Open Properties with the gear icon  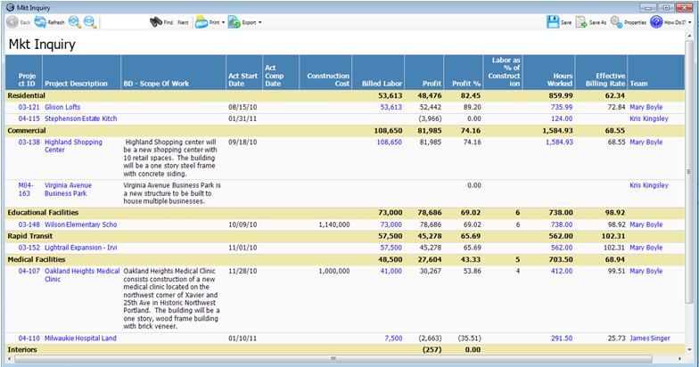pos(616,21)
